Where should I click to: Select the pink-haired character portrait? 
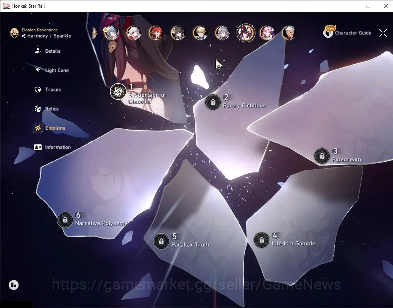point(267,33)
